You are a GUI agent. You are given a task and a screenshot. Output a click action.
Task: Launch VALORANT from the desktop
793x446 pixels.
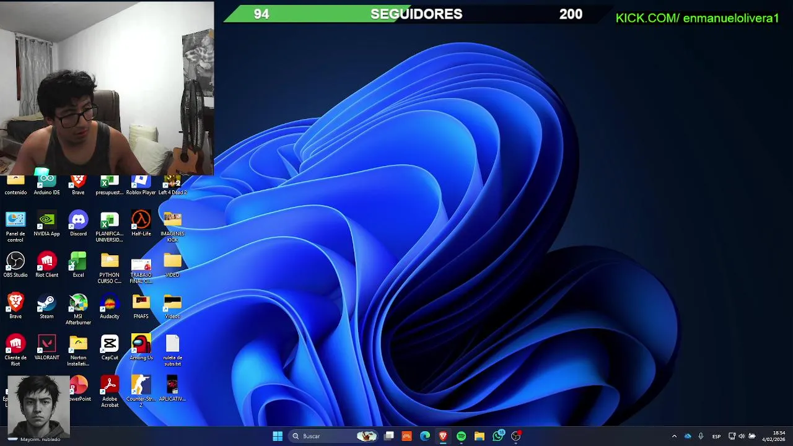[46, 348]
